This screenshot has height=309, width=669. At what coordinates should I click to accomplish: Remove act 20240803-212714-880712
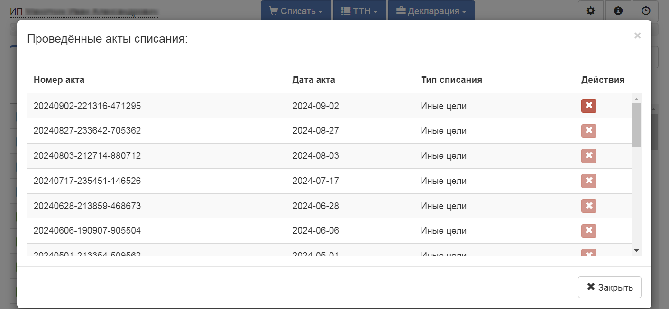point(588,156)
